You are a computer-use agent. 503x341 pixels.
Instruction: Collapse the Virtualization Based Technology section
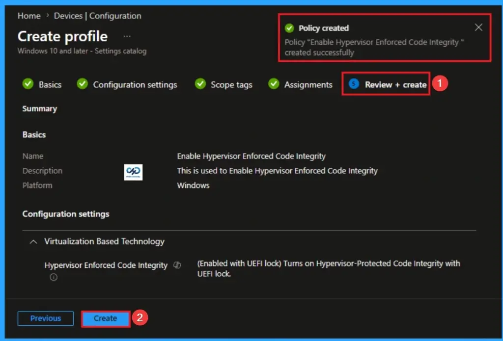[x=33, y=242]
